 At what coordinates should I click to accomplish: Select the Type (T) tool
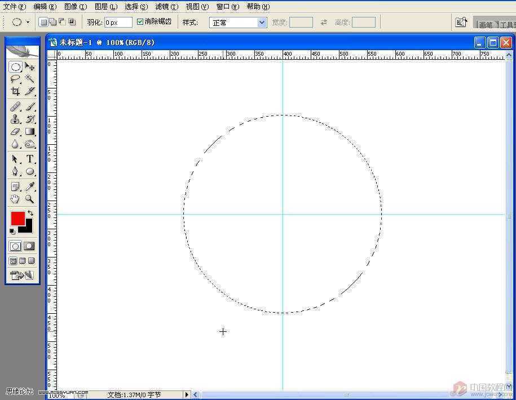click(x=30, y=159)
